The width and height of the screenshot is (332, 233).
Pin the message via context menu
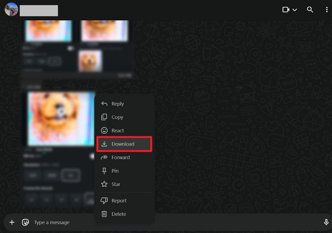coord(115,171)
